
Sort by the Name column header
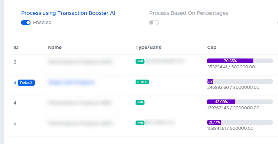pyautogui.click(x=55, y=48)
